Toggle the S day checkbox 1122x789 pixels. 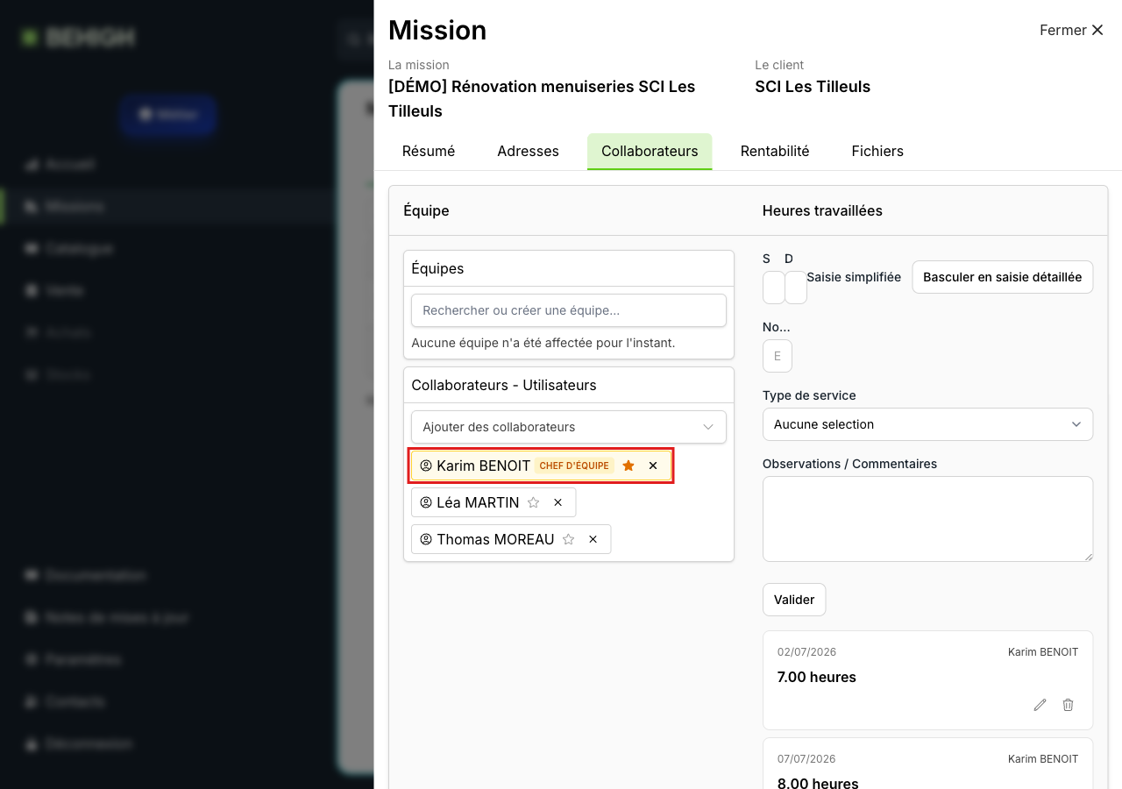(774, 288)
